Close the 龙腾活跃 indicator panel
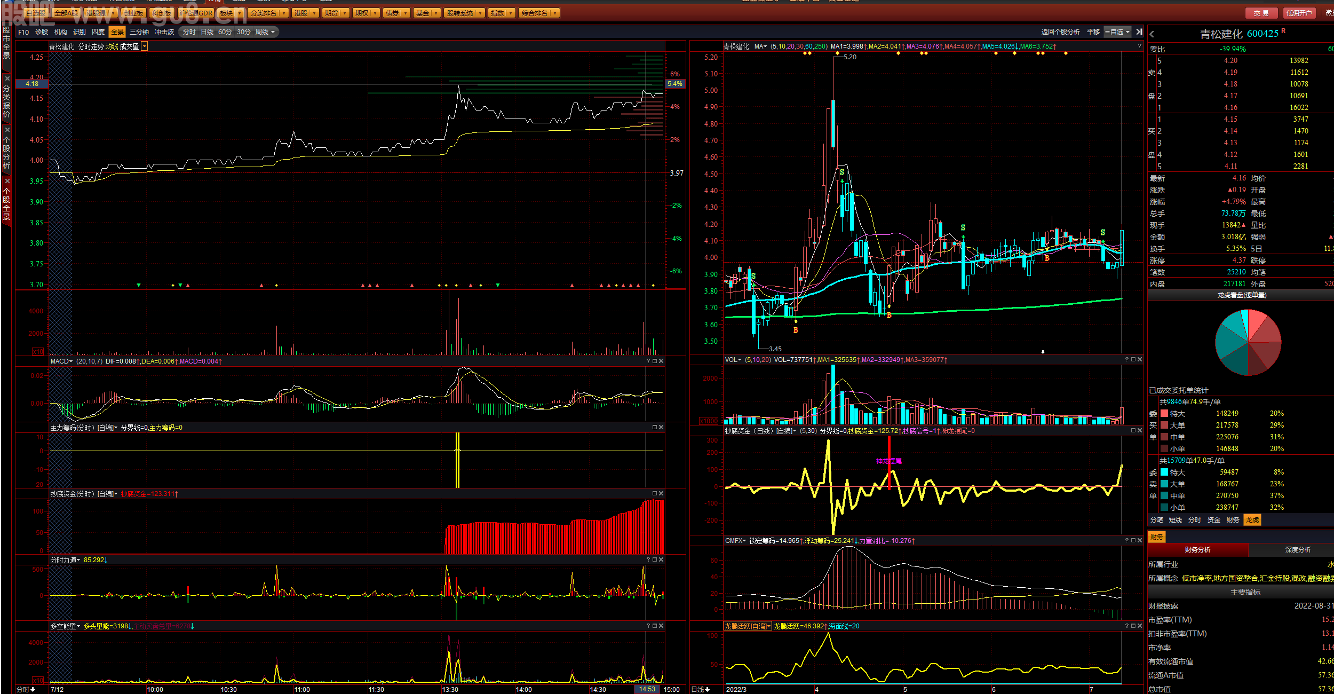The height and width of the screenshot is (694, 1334). (1140, 626)
